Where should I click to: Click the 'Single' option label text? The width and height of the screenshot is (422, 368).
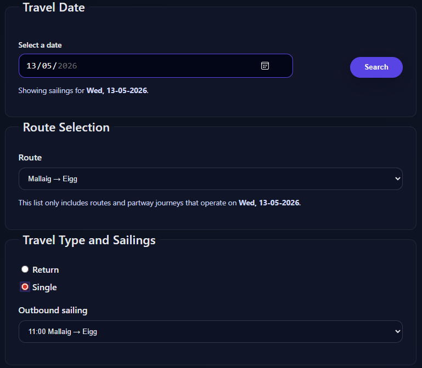[44, 287]
